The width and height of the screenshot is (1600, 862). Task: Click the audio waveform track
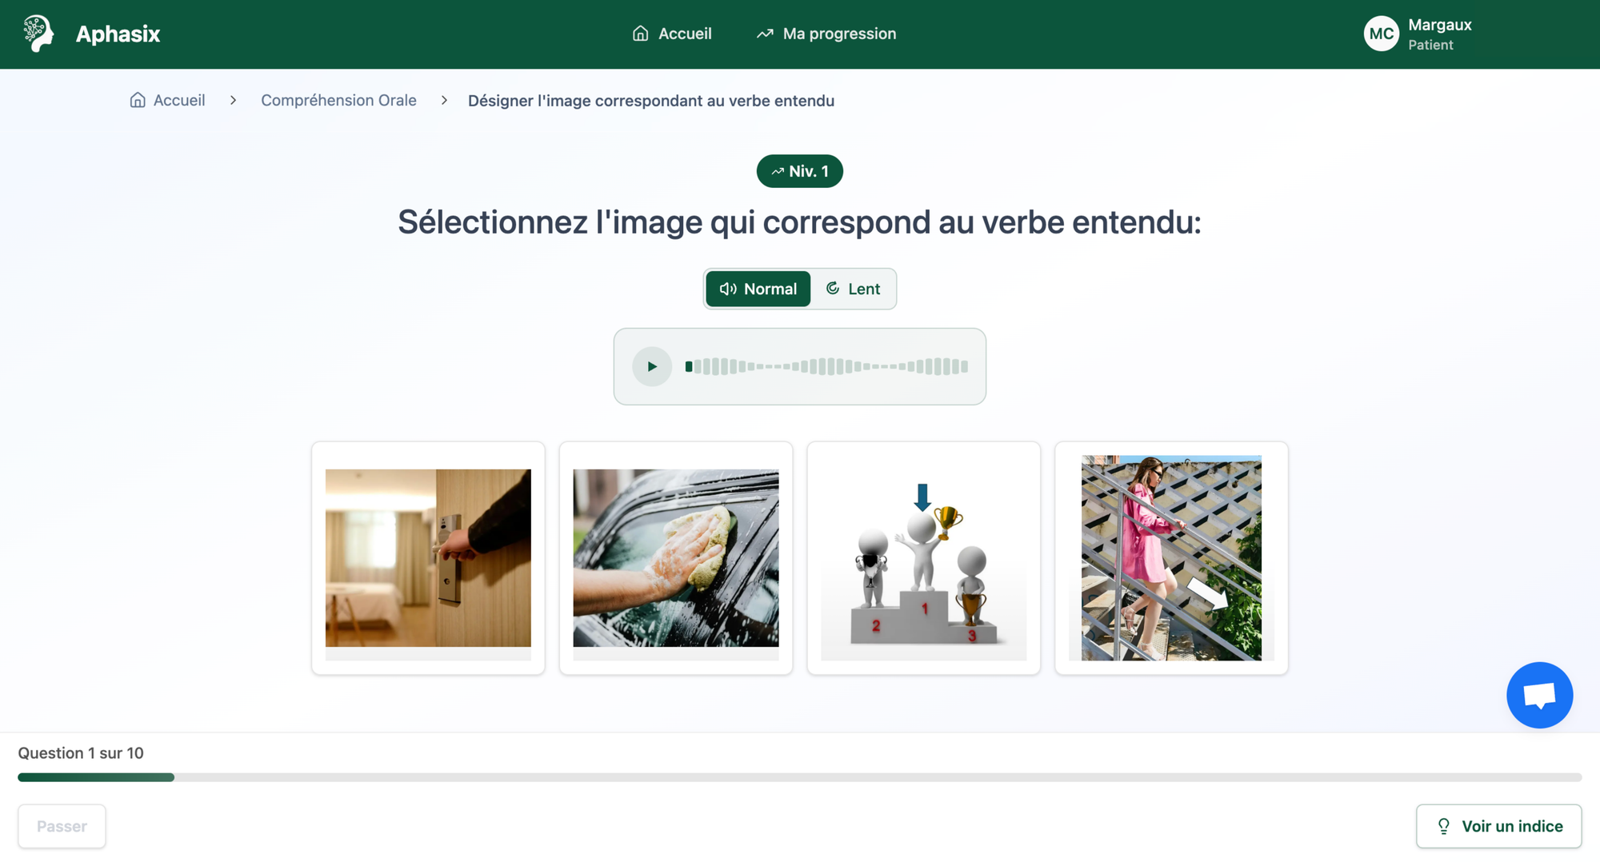[x=826, y=366]
